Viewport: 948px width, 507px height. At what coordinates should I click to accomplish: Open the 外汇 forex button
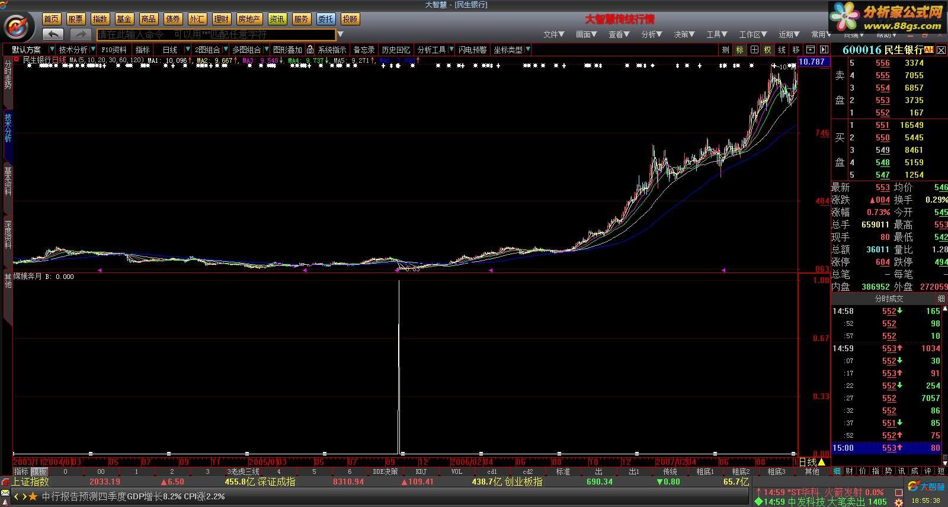click(197, 19)
